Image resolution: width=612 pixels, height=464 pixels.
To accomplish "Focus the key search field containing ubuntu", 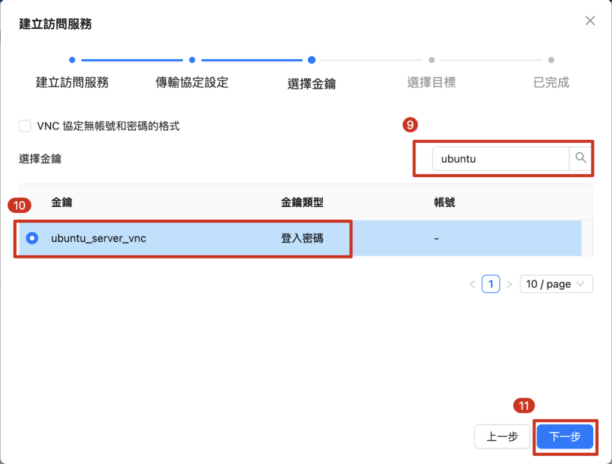I will click(500, 159).
